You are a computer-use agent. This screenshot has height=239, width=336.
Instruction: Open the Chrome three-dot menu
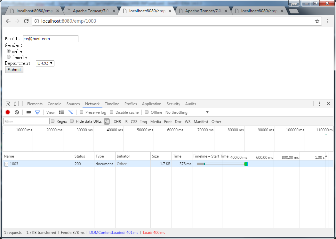(x=328, y=21)
